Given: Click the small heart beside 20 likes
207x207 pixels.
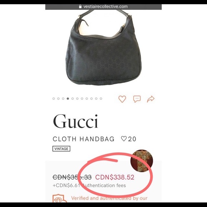Looking at the screenshot, I should click(124, 138).
